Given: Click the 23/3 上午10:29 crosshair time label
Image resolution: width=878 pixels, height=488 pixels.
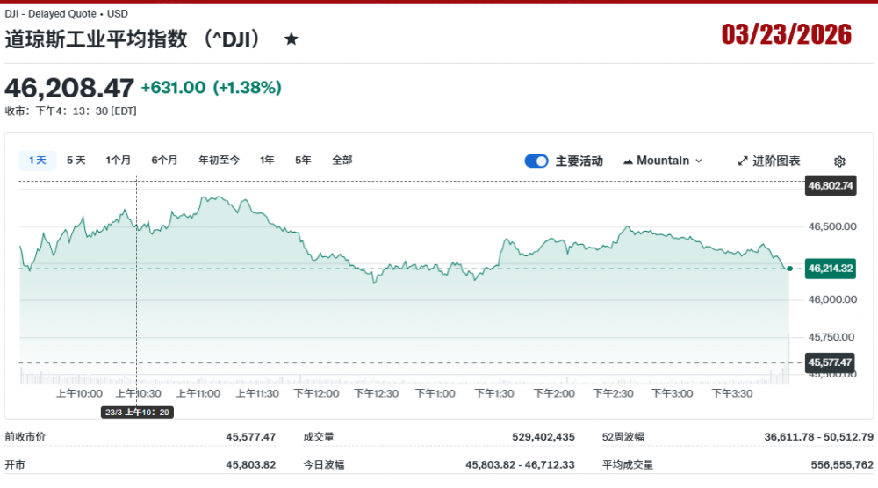Looking at the screenshot, I should coord(137,412).
